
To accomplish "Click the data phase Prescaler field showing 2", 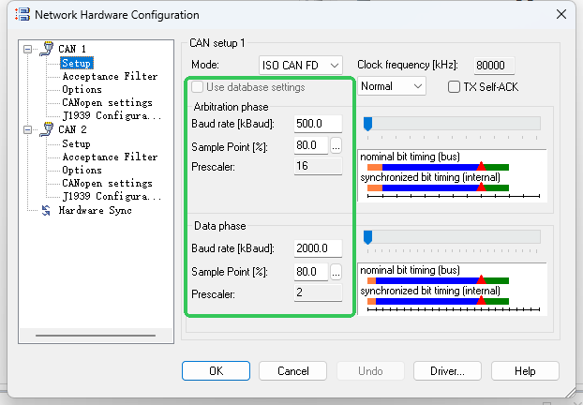I will tap(318, 292).
